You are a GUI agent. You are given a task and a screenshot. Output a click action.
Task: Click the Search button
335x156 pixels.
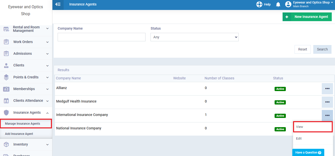(322, 49)
